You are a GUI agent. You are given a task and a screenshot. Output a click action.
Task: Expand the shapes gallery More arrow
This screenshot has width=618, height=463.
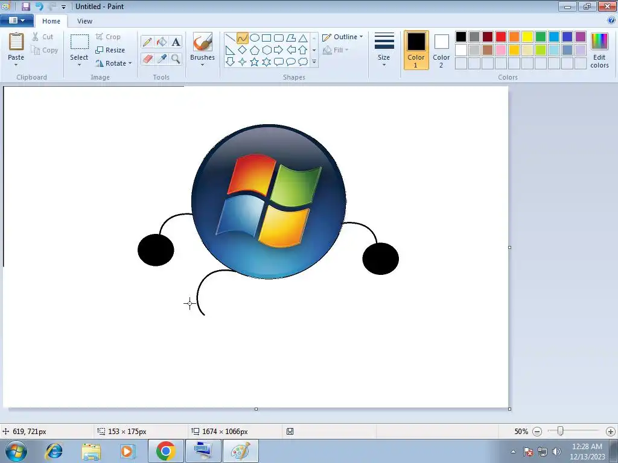[x=314, y=62]
